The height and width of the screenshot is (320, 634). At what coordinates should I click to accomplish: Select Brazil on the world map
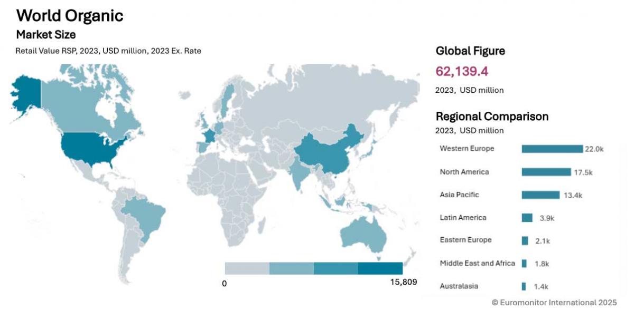coord(145,216)
